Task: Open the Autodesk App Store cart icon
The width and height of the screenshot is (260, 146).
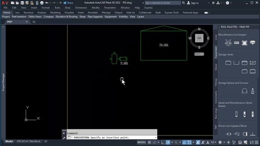Action: tap(213, 3)
